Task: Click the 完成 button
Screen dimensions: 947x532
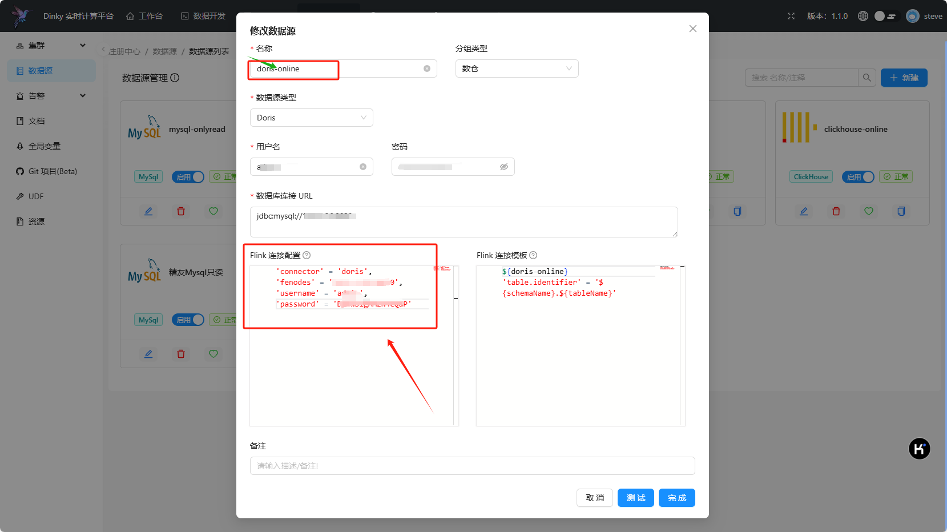Action: coord(676,498)
